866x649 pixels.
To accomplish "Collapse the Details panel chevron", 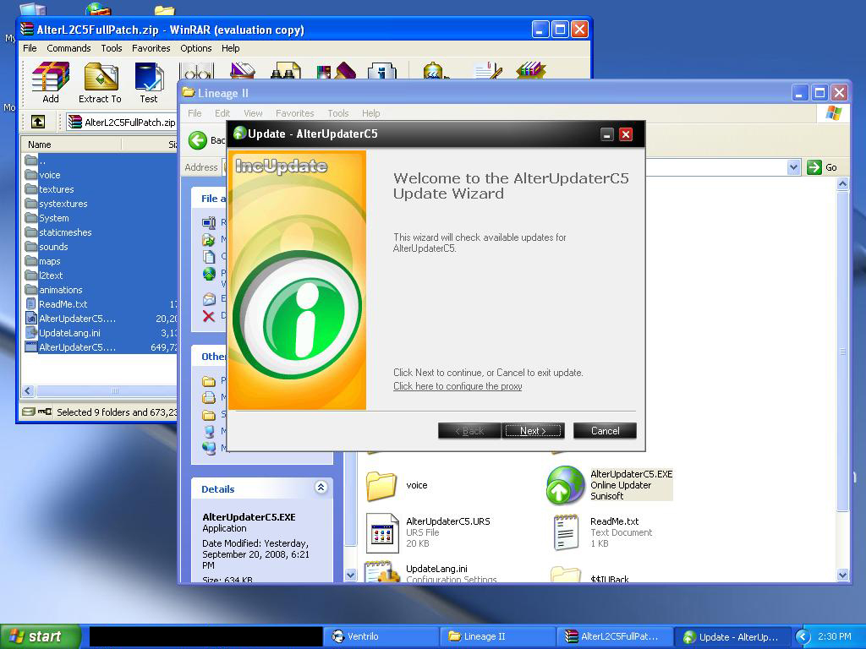I will pos(321,488).
